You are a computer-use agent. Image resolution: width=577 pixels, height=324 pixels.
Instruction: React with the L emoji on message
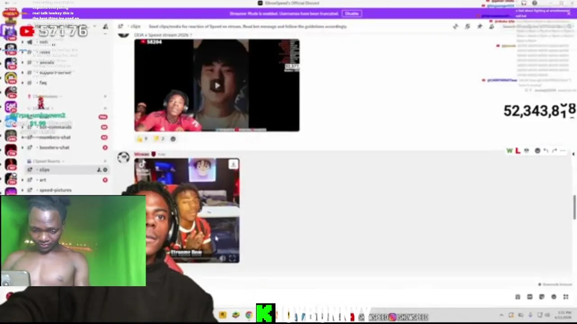[517, 151]
